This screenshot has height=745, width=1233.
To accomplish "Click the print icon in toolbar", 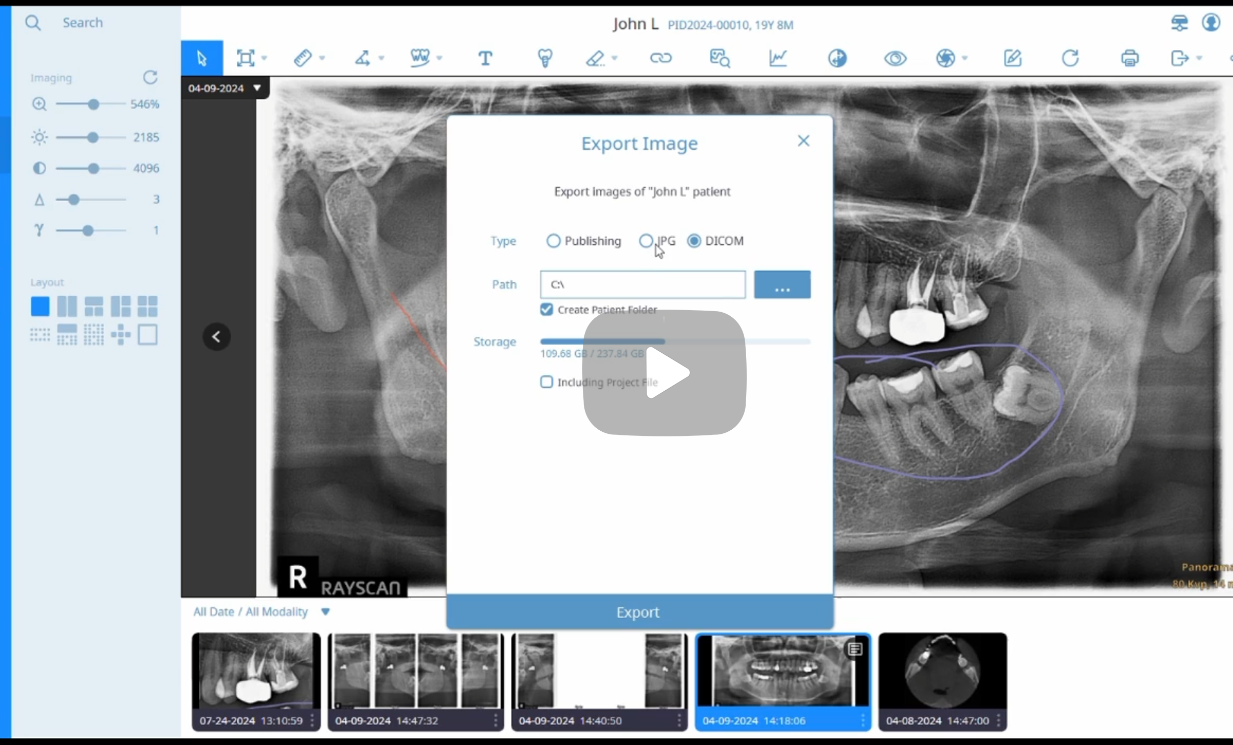I will (x=1129, y=58).
